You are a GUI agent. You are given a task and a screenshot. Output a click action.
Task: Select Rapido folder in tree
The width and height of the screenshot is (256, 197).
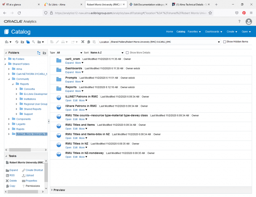coord(20,129)
